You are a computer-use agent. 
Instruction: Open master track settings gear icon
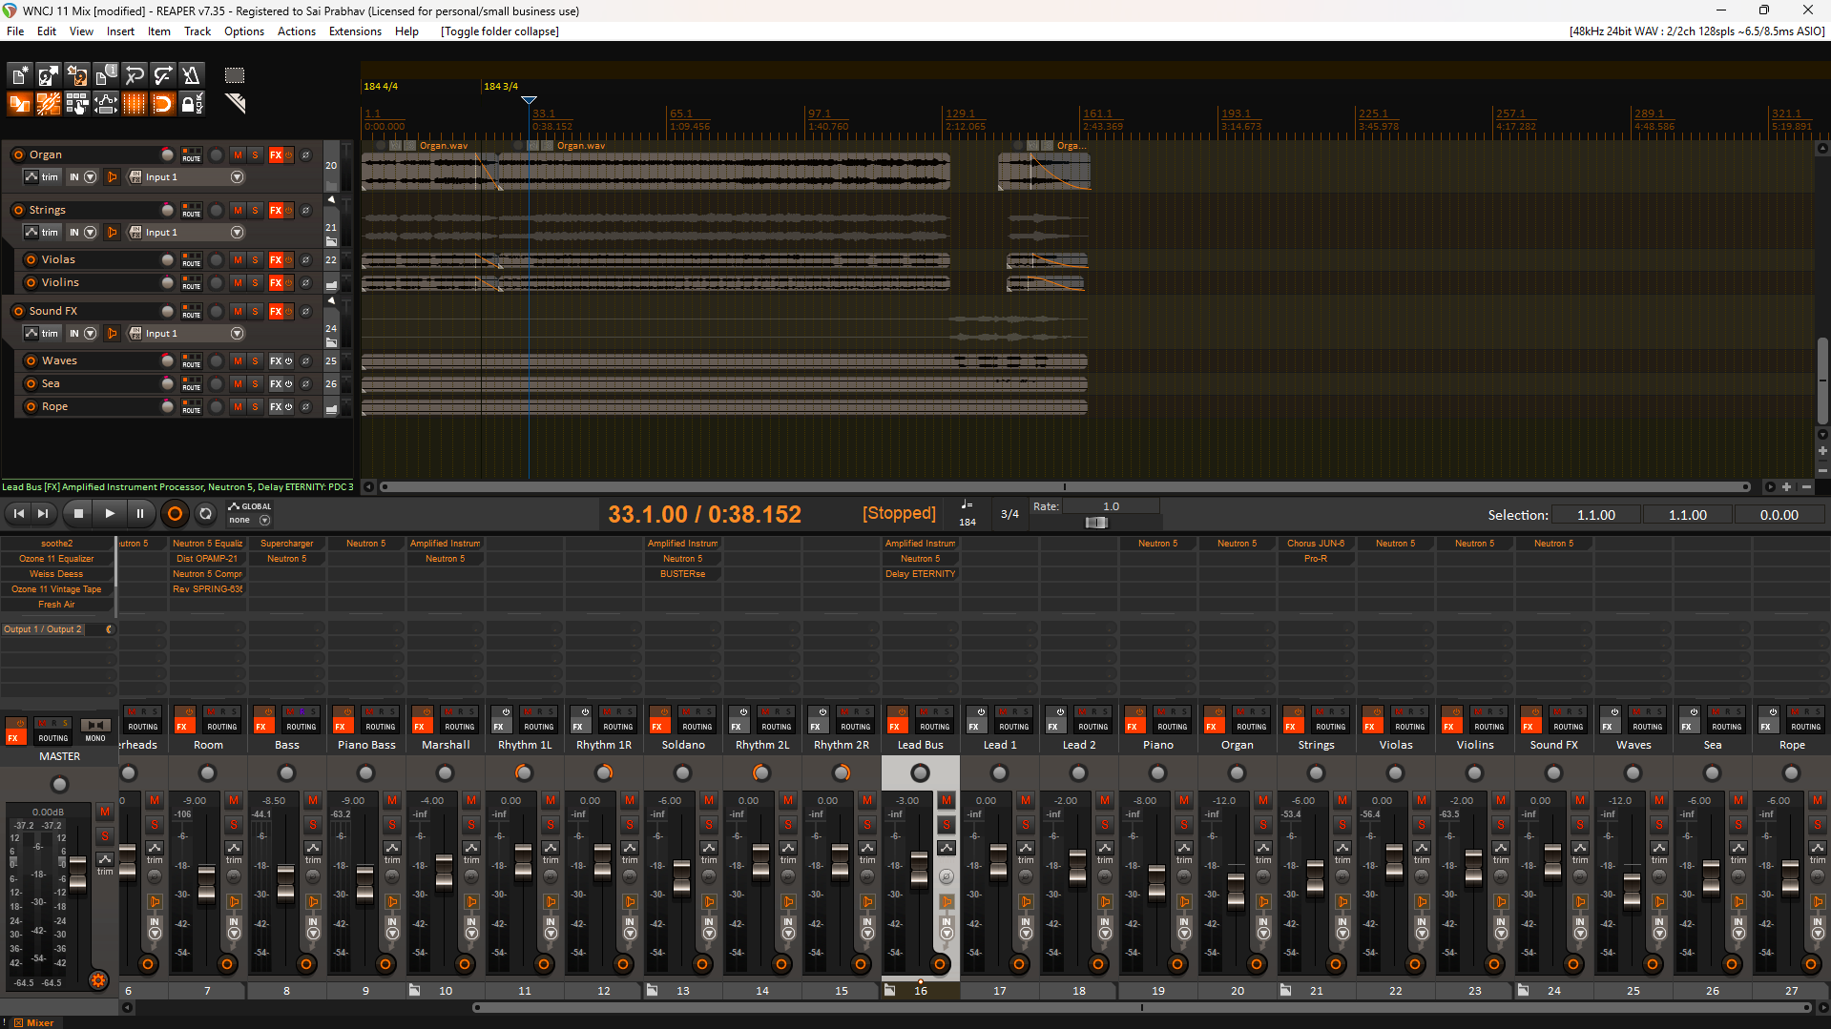(97, 980)
